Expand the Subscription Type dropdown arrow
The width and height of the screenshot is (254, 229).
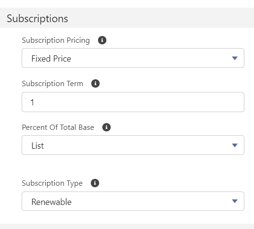[x=235, y=201]
